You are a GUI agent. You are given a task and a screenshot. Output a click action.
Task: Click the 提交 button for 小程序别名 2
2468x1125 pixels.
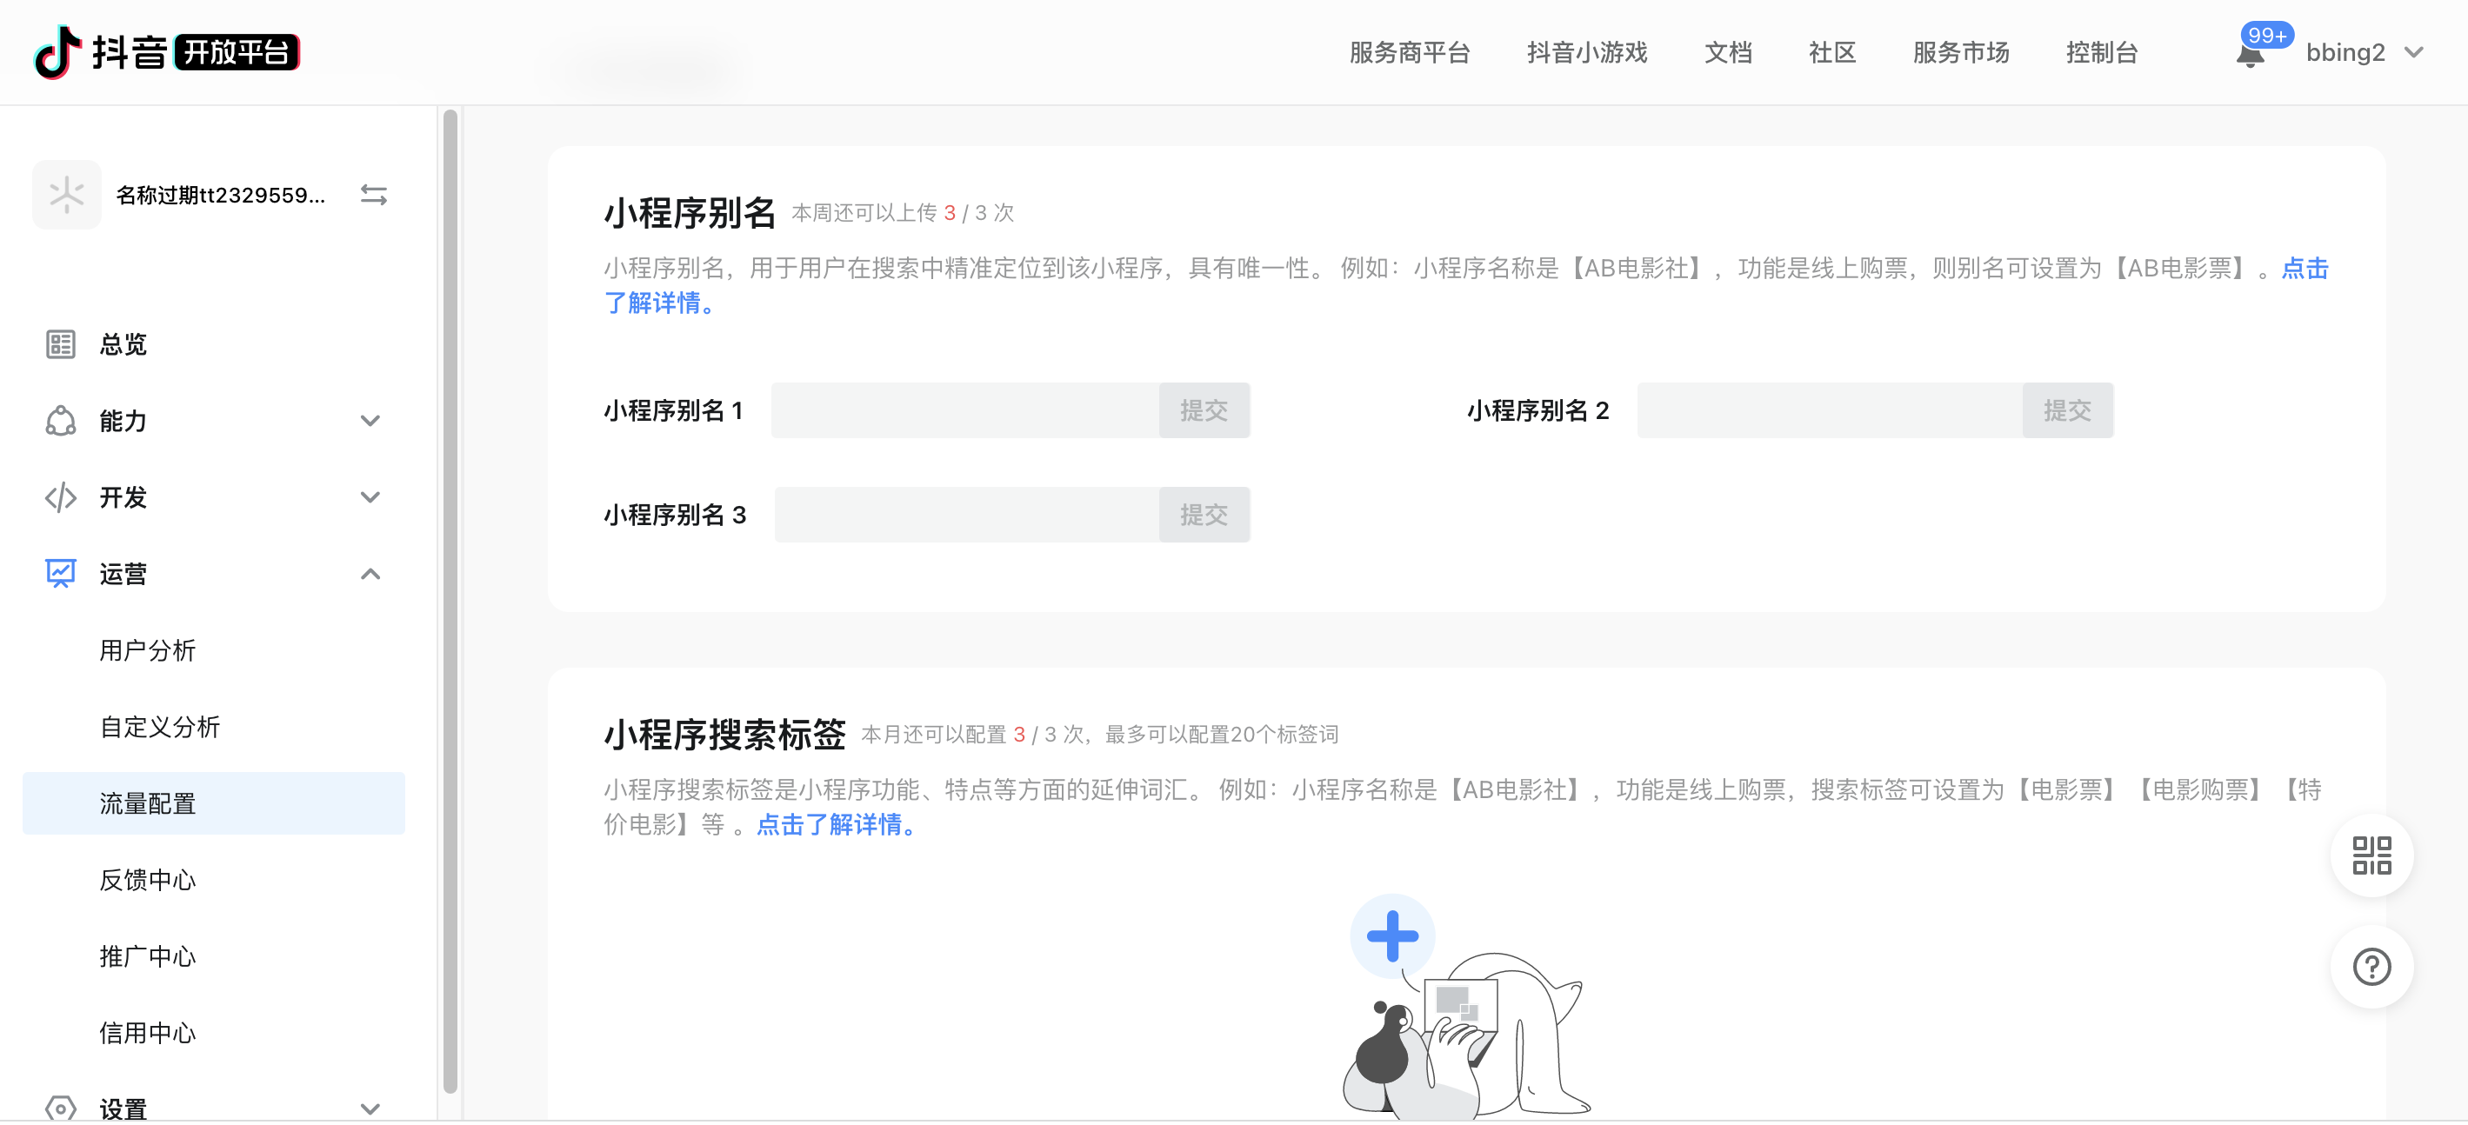pyautogui.click(x=2066, y=410)
